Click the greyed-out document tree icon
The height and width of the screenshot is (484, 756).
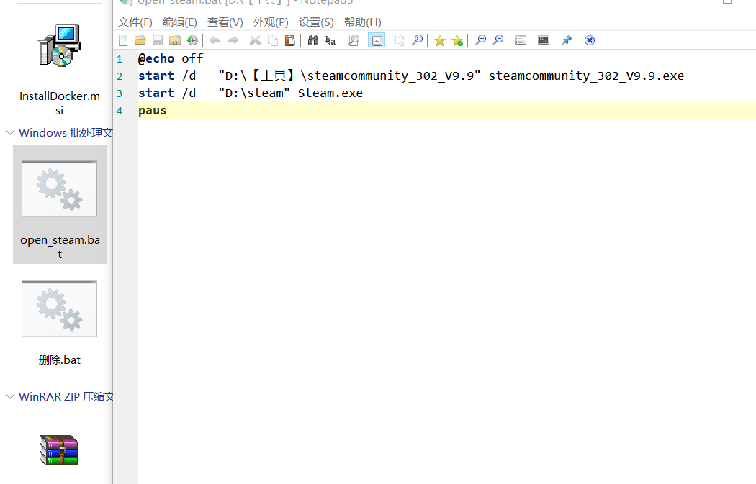pyautogui.click(x=399, y=40)
